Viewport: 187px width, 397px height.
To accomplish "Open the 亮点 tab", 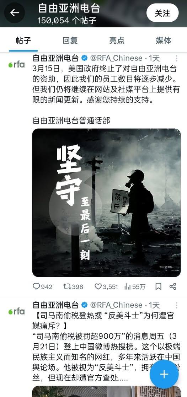I will tap(117, 40).
